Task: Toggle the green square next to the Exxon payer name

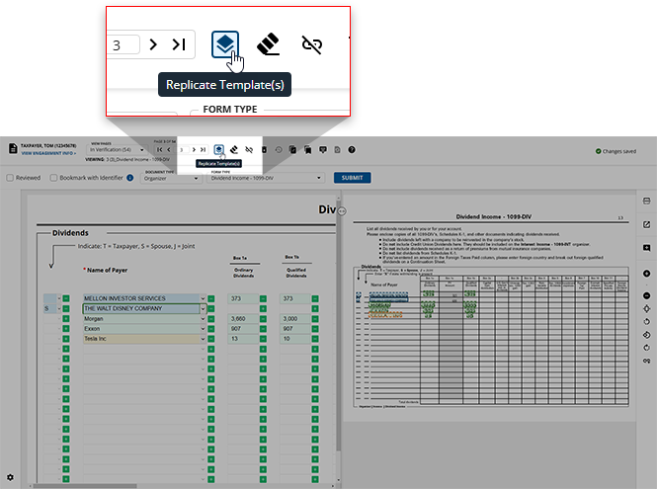Action: point(211,329)
